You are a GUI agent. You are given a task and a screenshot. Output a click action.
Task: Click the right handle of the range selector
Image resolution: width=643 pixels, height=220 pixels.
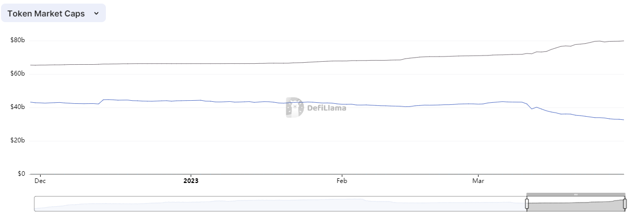pos(624,204)
